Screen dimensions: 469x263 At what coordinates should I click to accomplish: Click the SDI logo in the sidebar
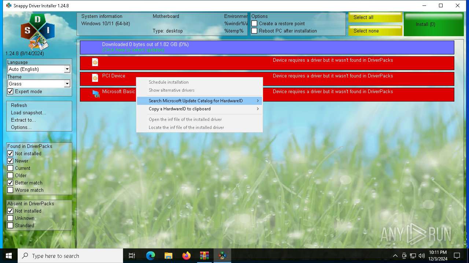[x=38, y=33]
